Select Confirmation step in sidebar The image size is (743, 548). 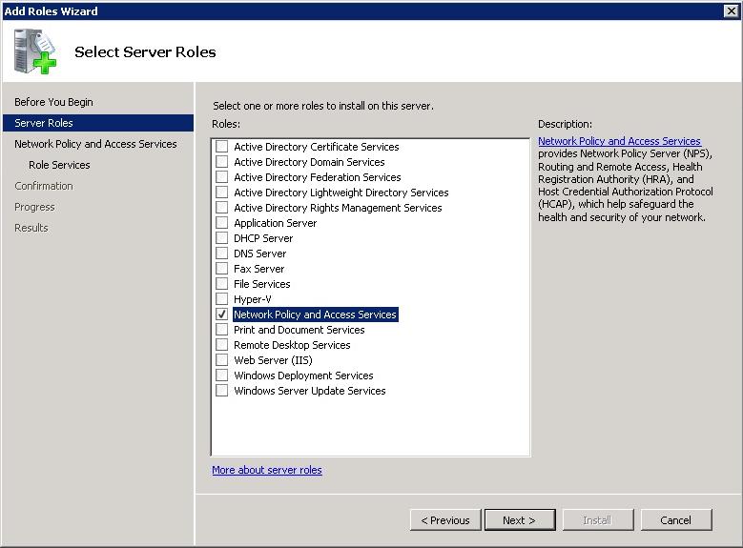point(44,186)
